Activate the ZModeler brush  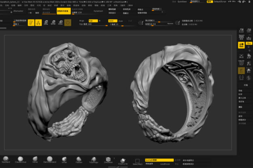coord(108,160)
